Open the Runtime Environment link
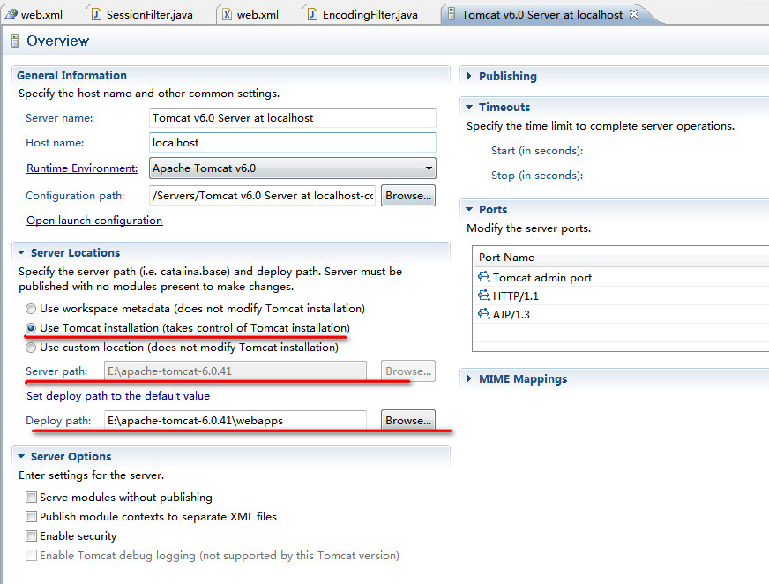This screenshot has height=584, width=769. tap(82, 168)
